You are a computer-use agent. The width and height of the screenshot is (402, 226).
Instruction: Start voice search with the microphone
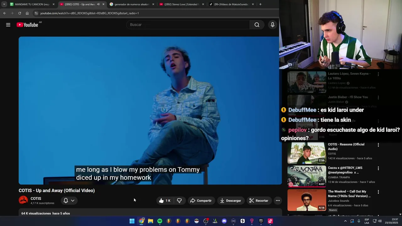pyautogui.click(x=273, y=25)
